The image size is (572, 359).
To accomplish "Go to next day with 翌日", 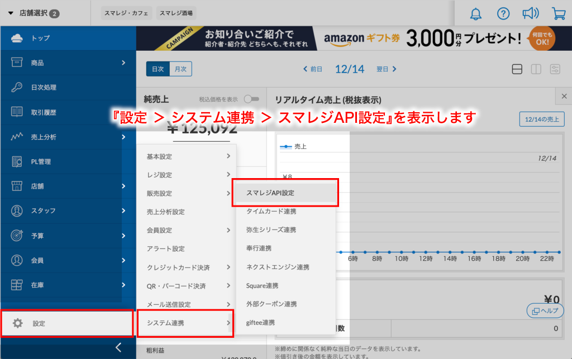I will [387, 69].
